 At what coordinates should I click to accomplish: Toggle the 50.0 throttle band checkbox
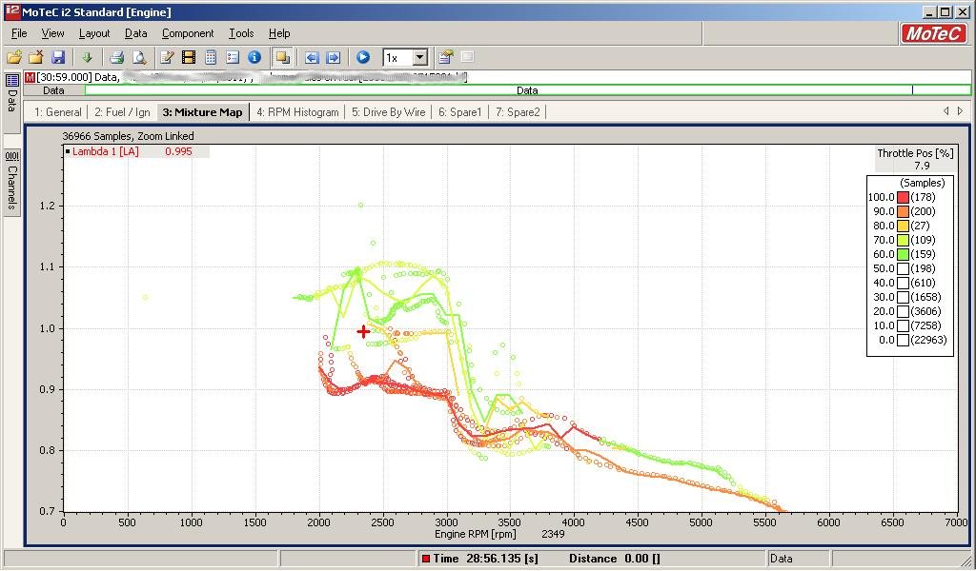point(903,268)
